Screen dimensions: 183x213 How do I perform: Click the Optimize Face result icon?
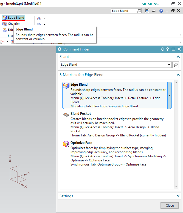pyautogui.click(x=66, y=144)
